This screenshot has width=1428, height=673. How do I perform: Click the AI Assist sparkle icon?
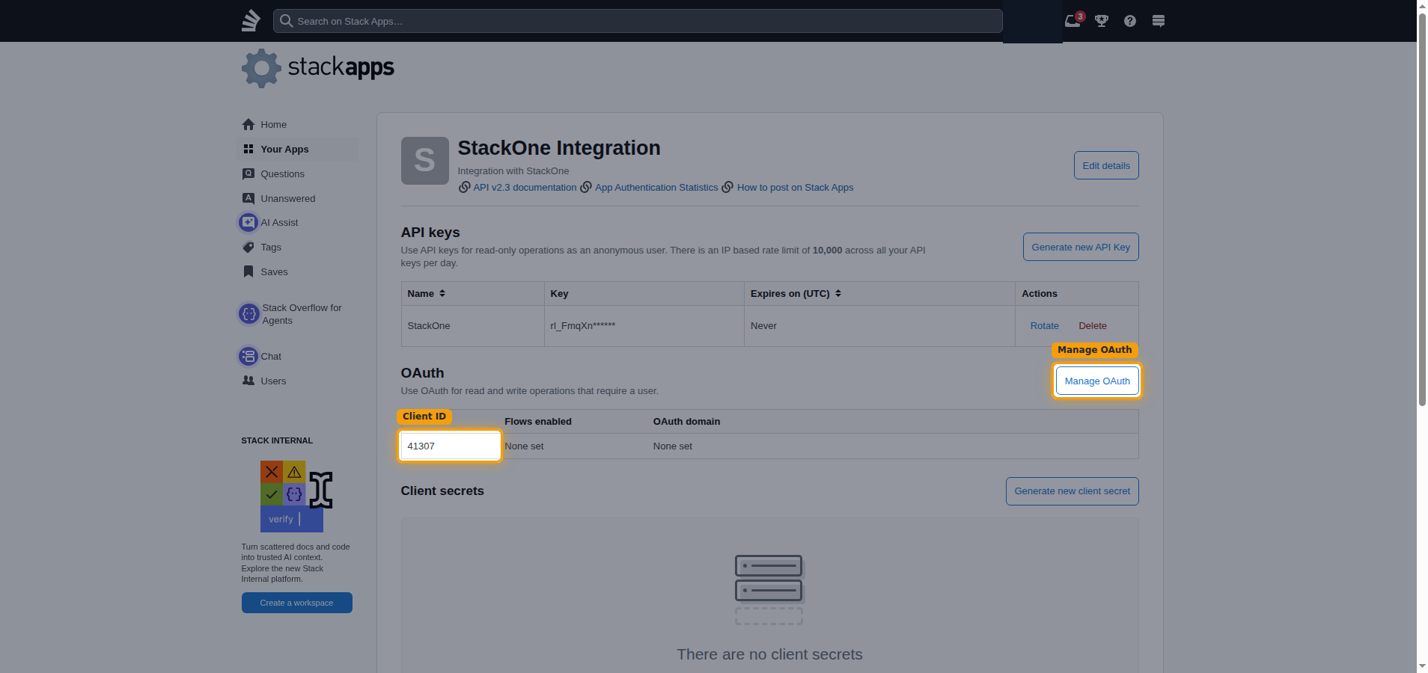pos(248,222)
